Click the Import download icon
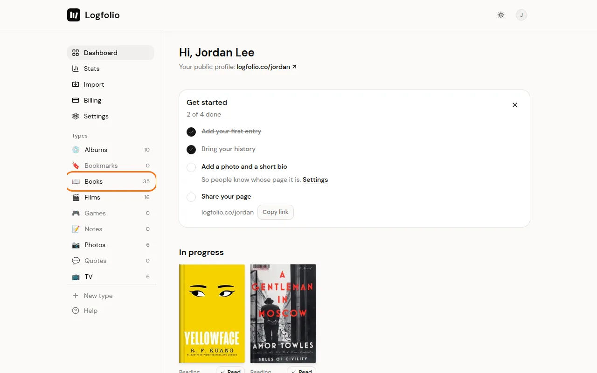The image size is (597, 373). pyautogui.click(x=76, y=84)
